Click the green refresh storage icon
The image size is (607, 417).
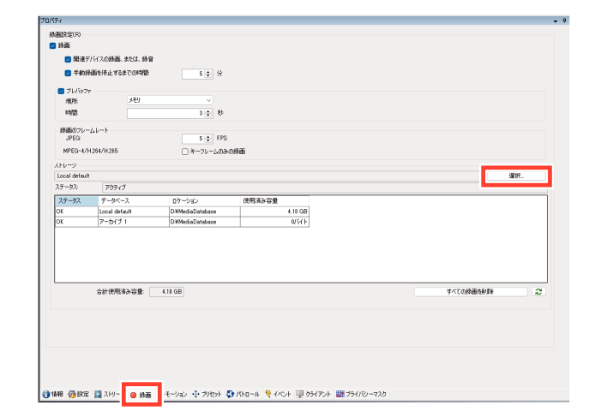tap(538, 292)
